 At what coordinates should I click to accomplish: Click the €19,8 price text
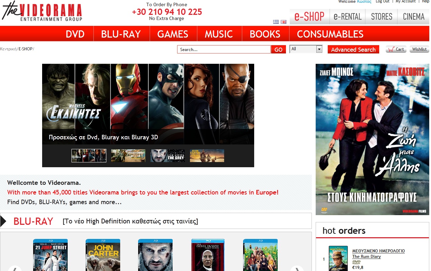point(358,267)
